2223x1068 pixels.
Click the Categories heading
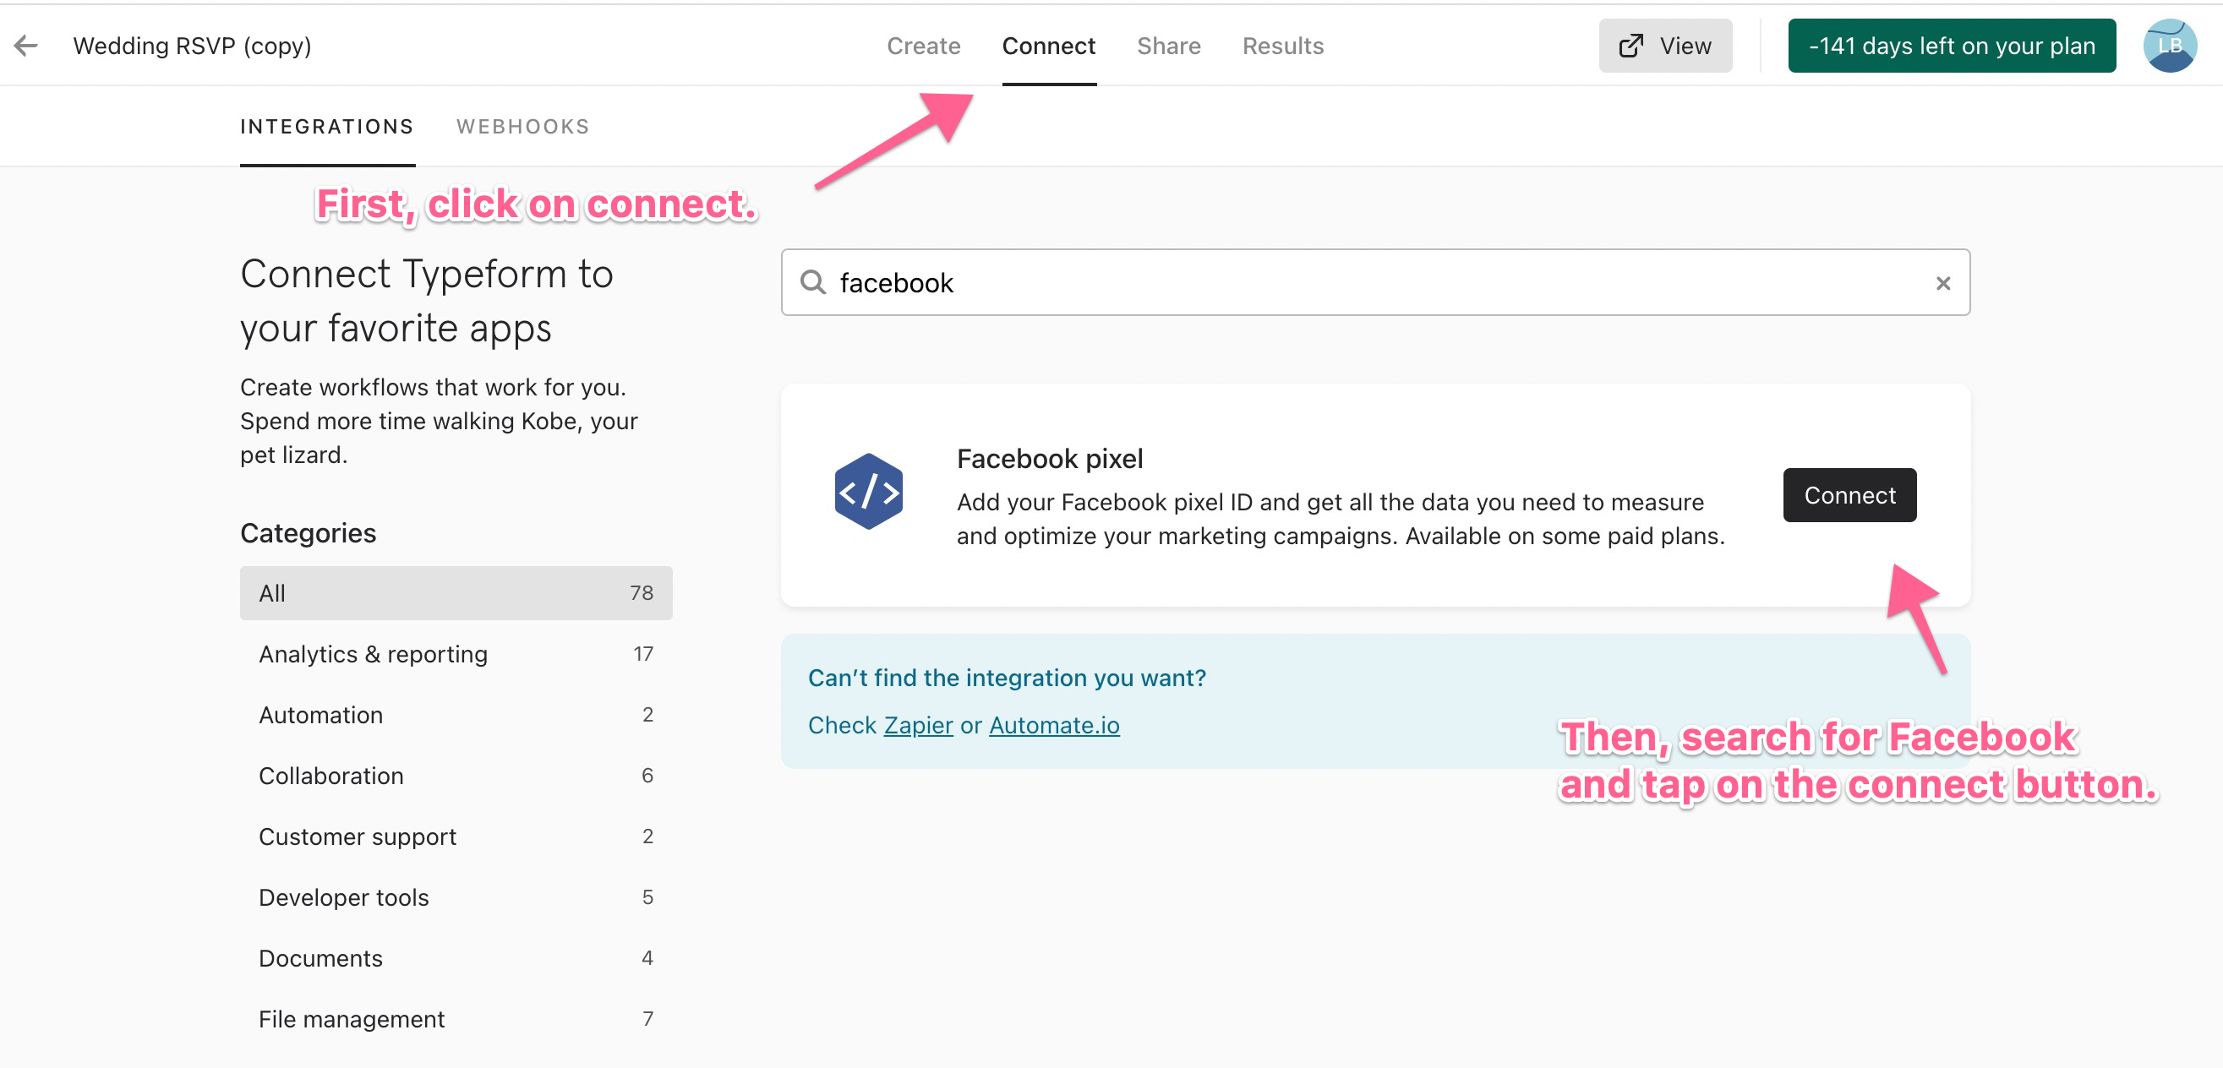click(x=308, y=533)
